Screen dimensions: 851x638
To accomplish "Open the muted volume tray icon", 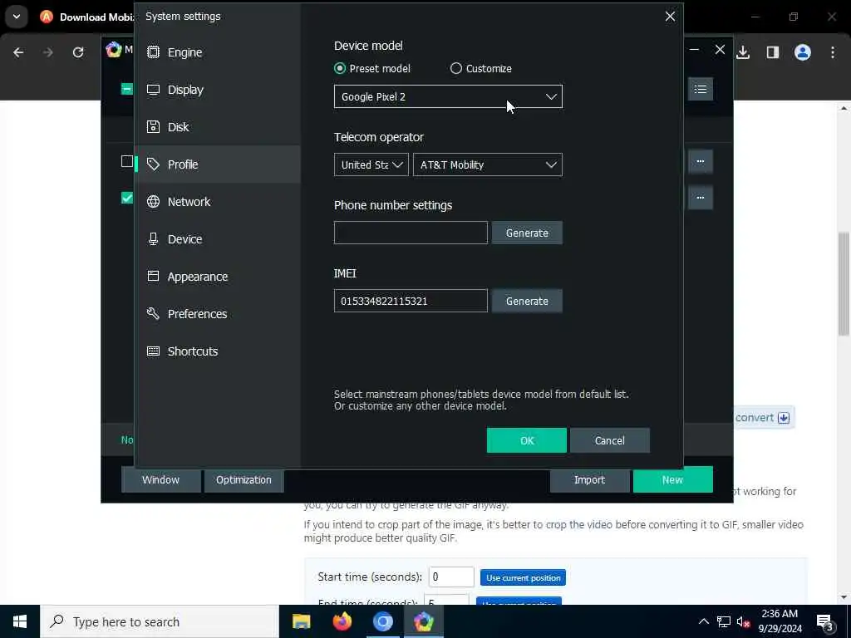I will coord(744,621).
